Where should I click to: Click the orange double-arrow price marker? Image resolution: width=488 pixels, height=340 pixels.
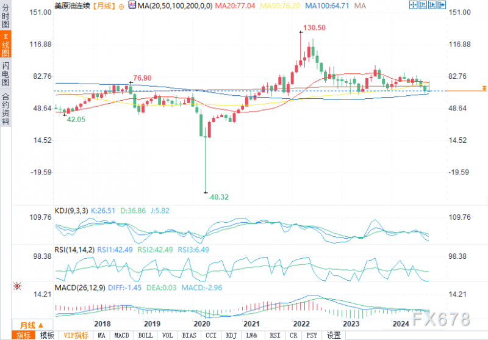[x=484, y=89]
